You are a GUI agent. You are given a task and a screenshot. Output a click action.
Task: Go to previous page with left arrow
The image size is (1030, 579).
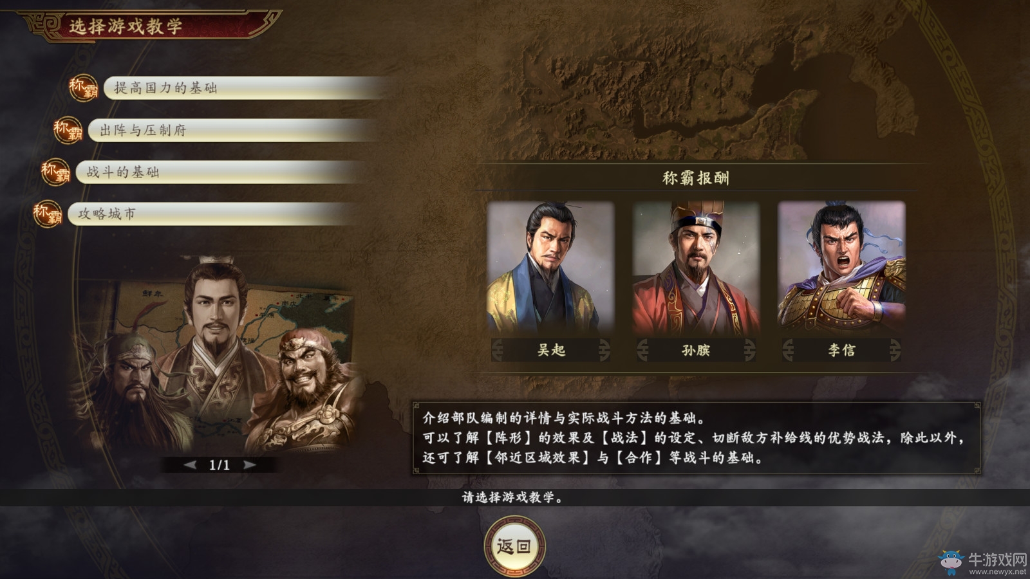pyautogui.click(x=190, y=464)
